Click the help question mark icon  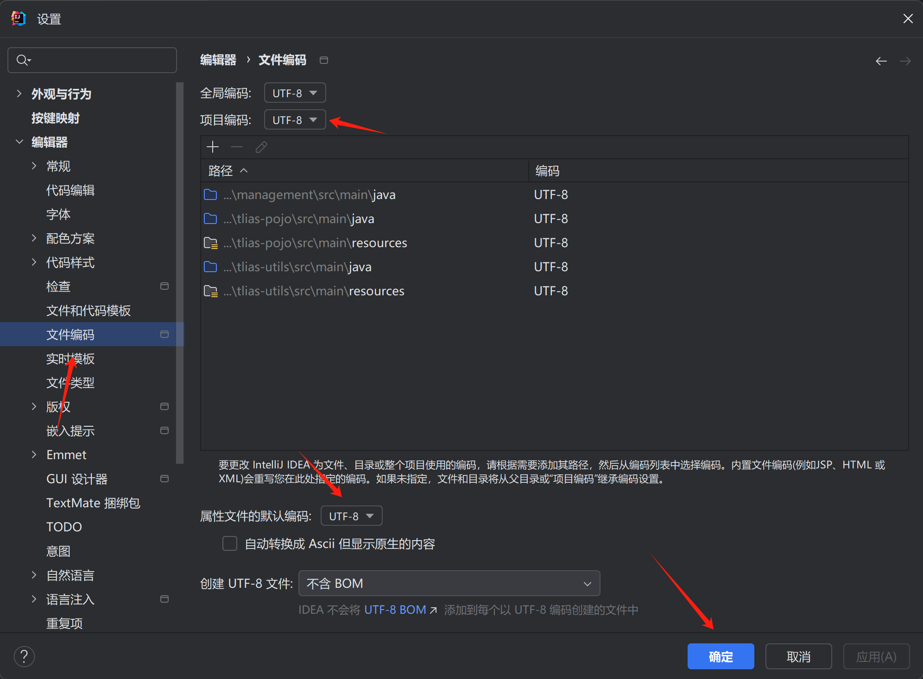(24, 656)
